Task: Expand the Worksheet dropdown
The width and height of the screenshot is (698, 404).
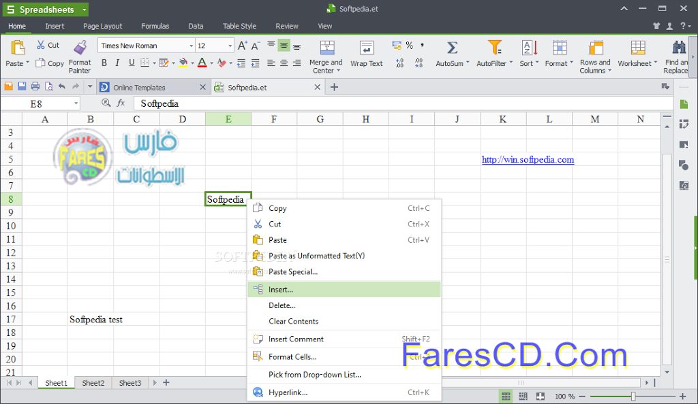Action: [x=655, y=63]
